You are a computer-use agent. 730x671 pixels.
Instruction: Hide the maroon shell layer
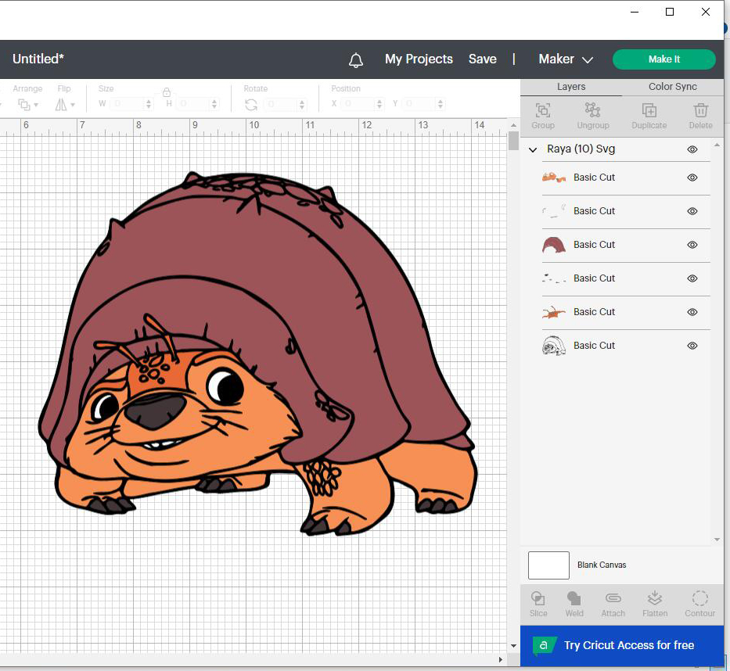point(692,245)
